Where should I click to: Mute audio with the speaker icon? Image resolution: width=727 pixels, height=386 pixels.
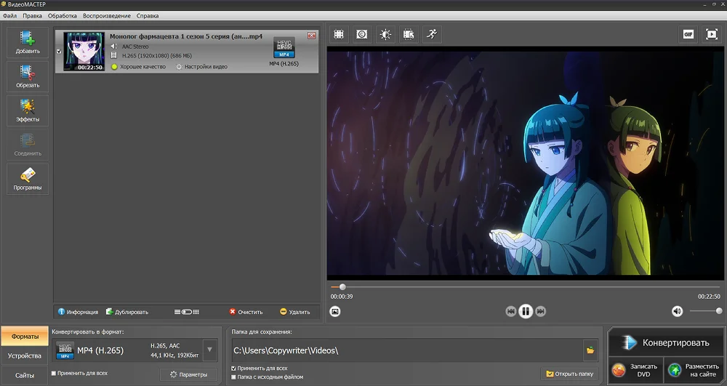click(677, 311)
